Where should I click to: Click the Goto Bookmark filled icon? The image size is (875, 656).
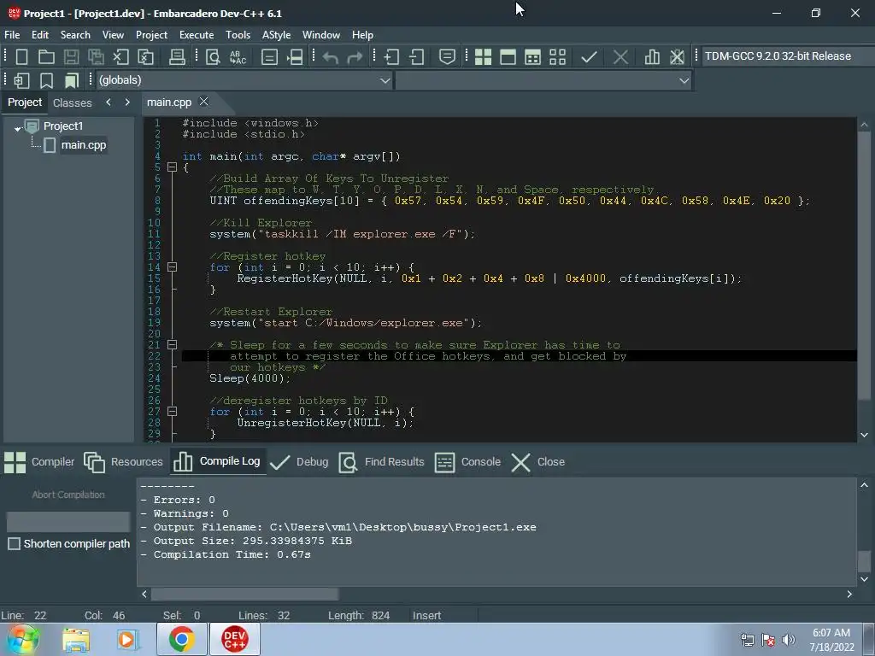click(x=72, y=80)
